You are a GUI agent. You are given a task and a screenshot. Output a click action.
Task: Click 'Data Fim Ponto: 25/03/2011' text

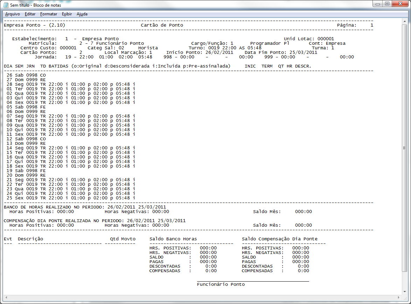[281, 52]
